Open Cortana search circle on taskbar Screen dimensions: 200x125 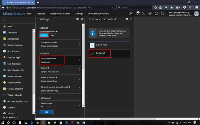click(8, 123)
